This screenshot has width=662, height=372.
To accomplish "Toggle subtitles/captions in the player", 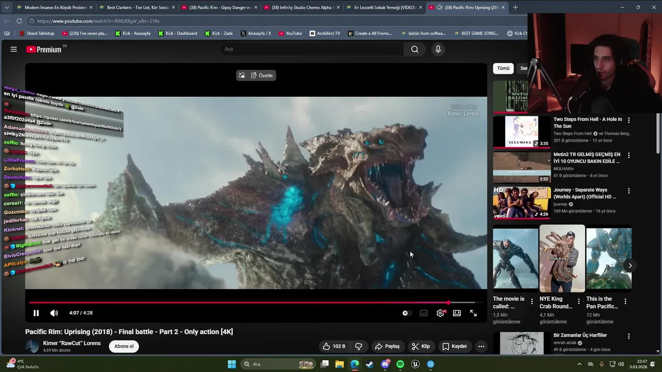I will [x=424, y=313].
